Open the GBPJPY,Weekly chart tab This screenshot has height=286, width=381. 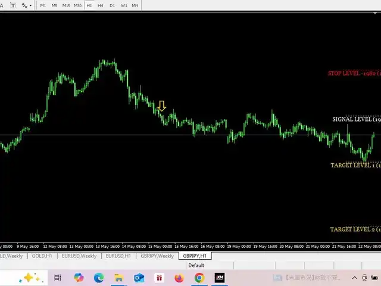pos(157,256)
